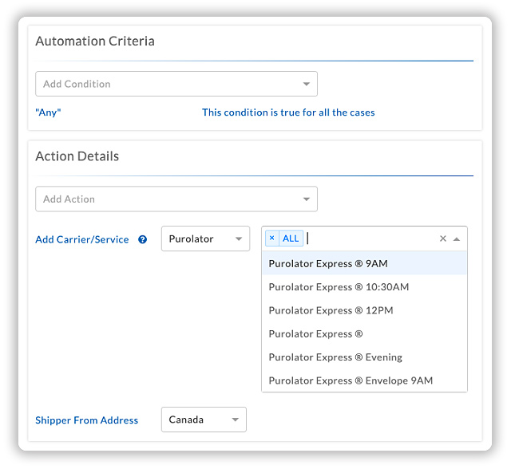Screen dimensions: 511x469
Task: Clear all selected services with X icon
Action: 443,238
